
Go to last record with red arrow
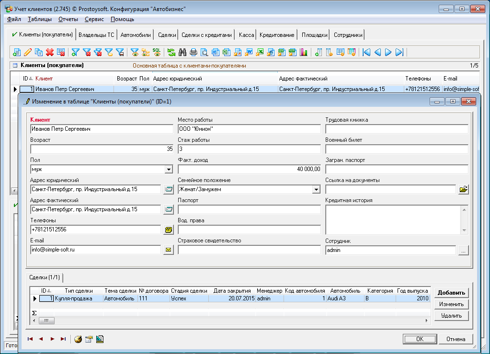point(63,339)
